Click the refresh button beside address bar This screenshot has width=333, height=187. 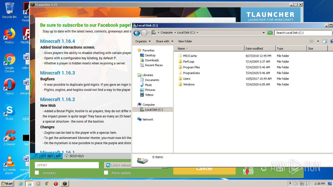click(x=270, y=33)
